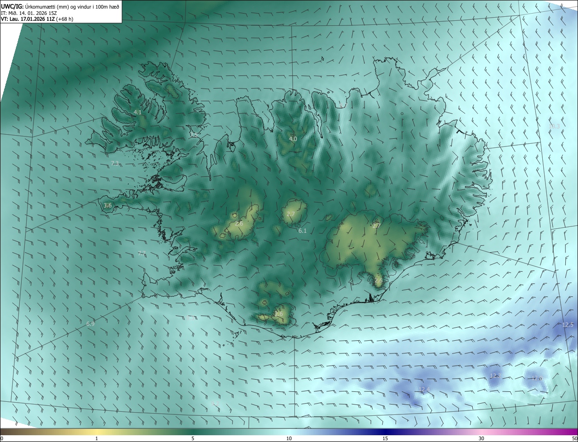Viewport: 578px width, 442px height.
Task: Click the 2.7 value on Vatnajökull glacier
Action: coord(376,226)
